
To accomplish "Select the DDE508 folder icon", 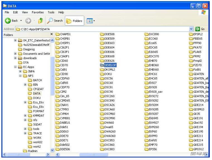I will (102, 34).
